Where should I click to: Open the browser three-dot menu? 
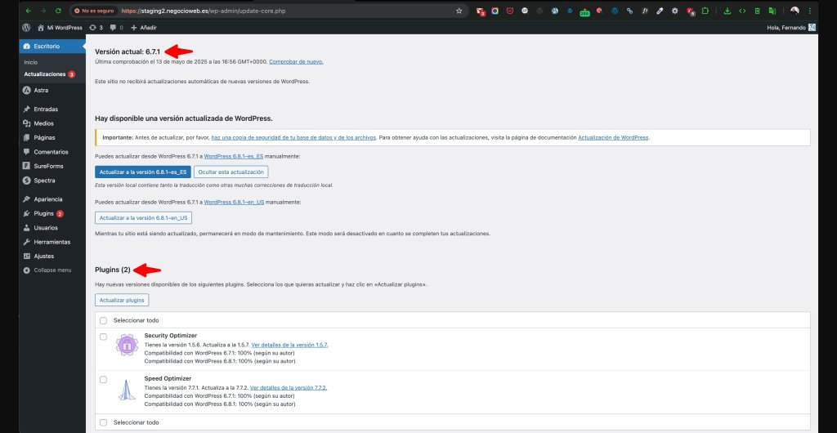tap(810, 11)
